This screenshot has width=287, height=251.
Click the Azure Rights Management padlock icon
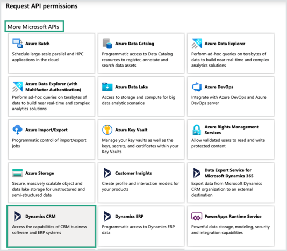[x=197, y=130]
